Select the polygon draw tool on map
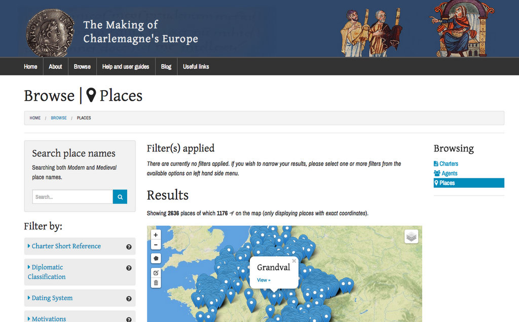Viewport: 519px width, 322px height. (x=156, y=258)
